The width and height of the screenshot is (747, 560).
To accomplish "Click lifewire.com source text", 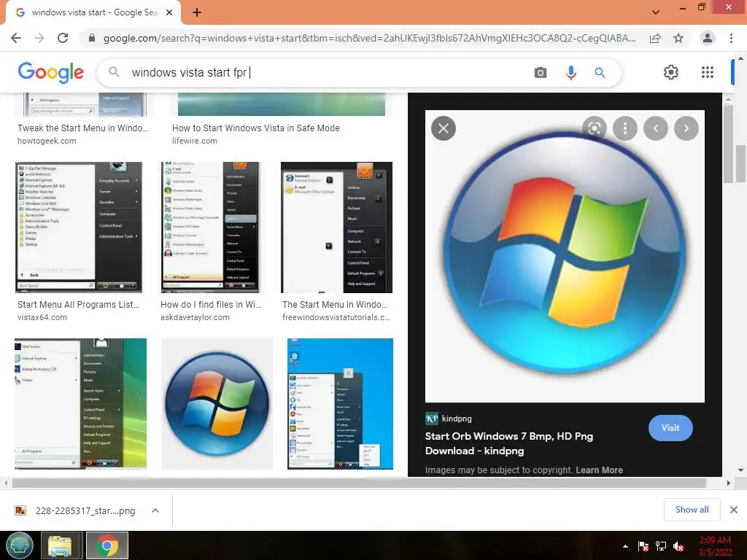I will 194,141.
